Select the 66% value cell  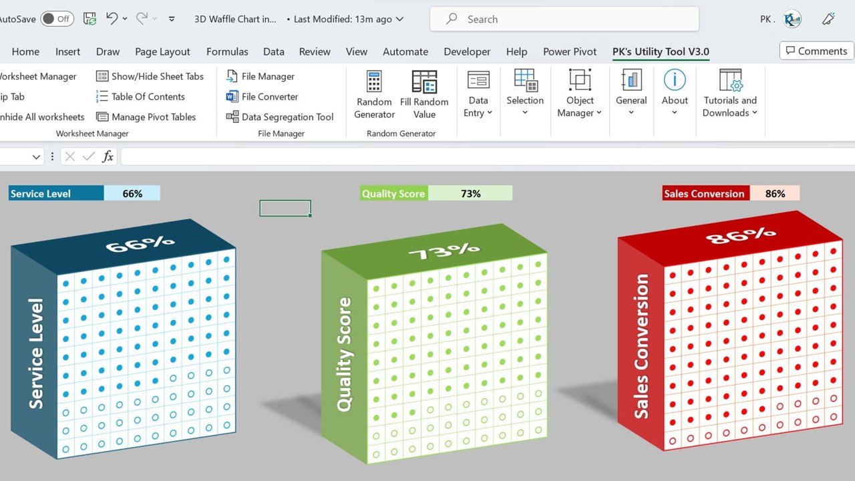click(132, 194)
